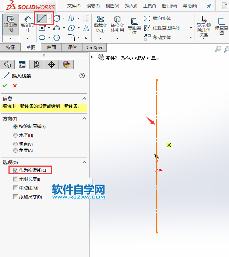Open the DimXpertManager crosshair tab
Viewport: 229px width, 257px height.
(x=52, y=65)
